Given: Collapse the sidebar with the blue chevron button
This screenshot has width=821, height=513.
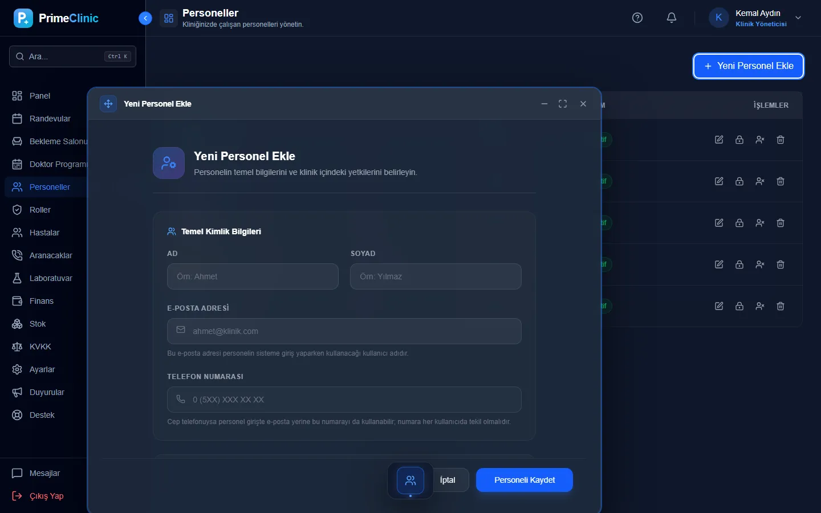Looking at the screenshot, I should (145, 18).
